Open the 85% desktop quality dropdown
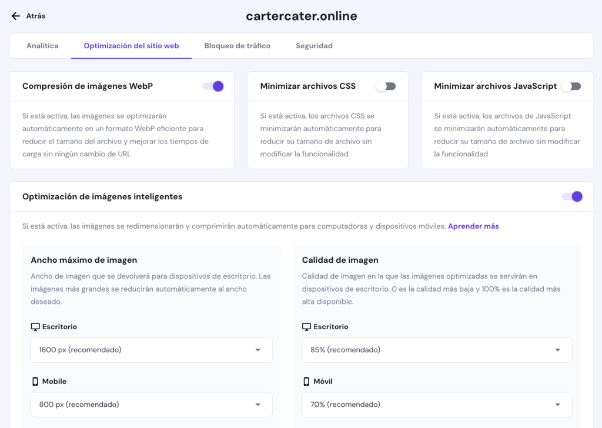 click(x=437, y=350)
